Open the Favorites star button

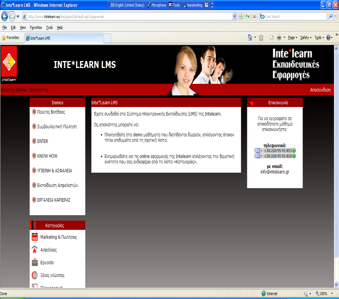click(10, 38)
